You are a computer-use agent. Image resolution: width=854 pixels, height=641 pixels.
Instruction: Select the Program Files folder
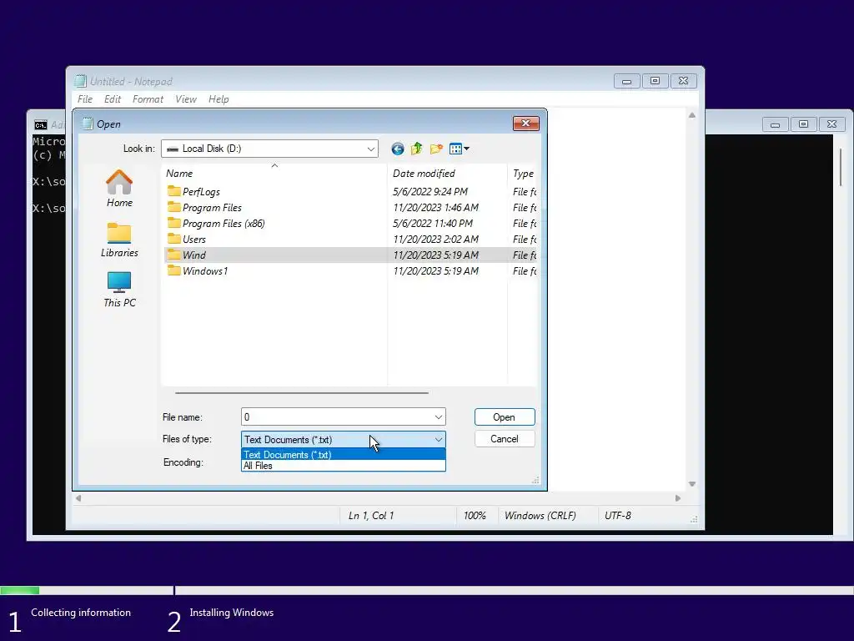coord(212,208)
